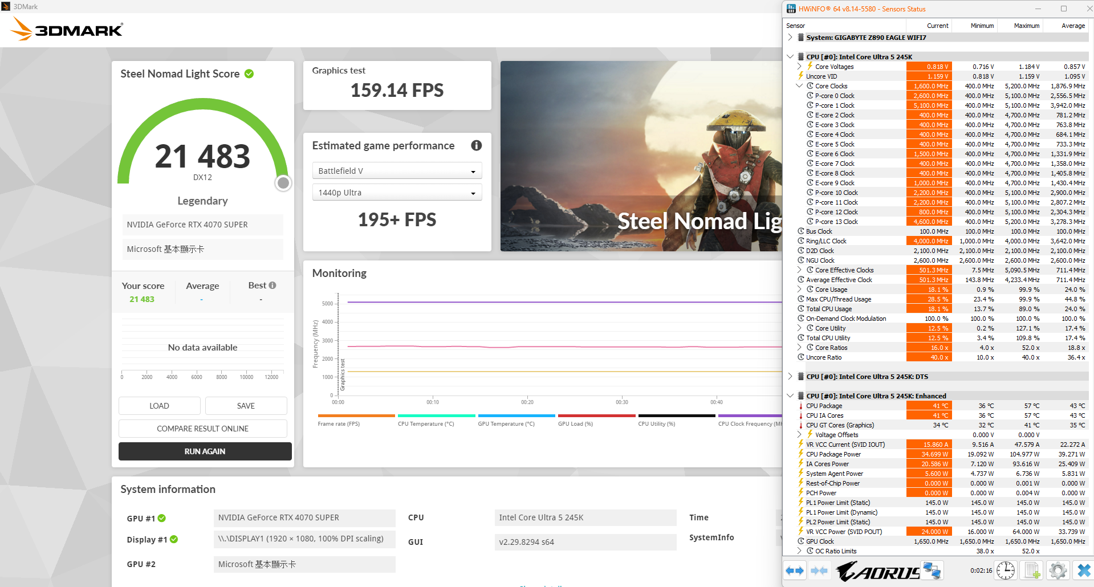Click clock icon beside Bus Clock row
This screenshot has height=587, width=1094.
(x=800, y=231)
